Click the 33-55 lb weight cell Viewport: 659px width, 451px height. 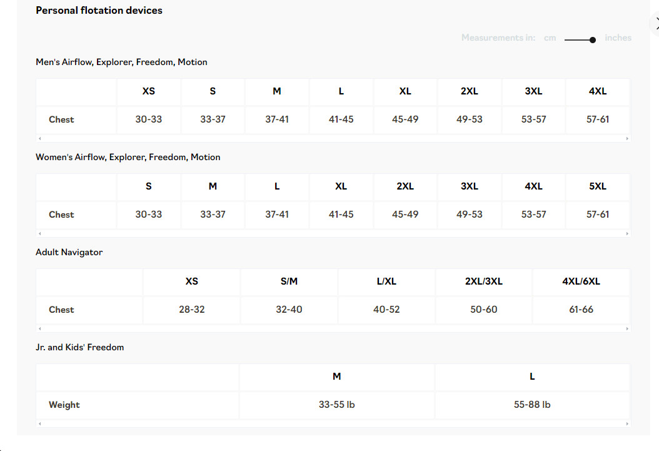[x=336, y=405]
